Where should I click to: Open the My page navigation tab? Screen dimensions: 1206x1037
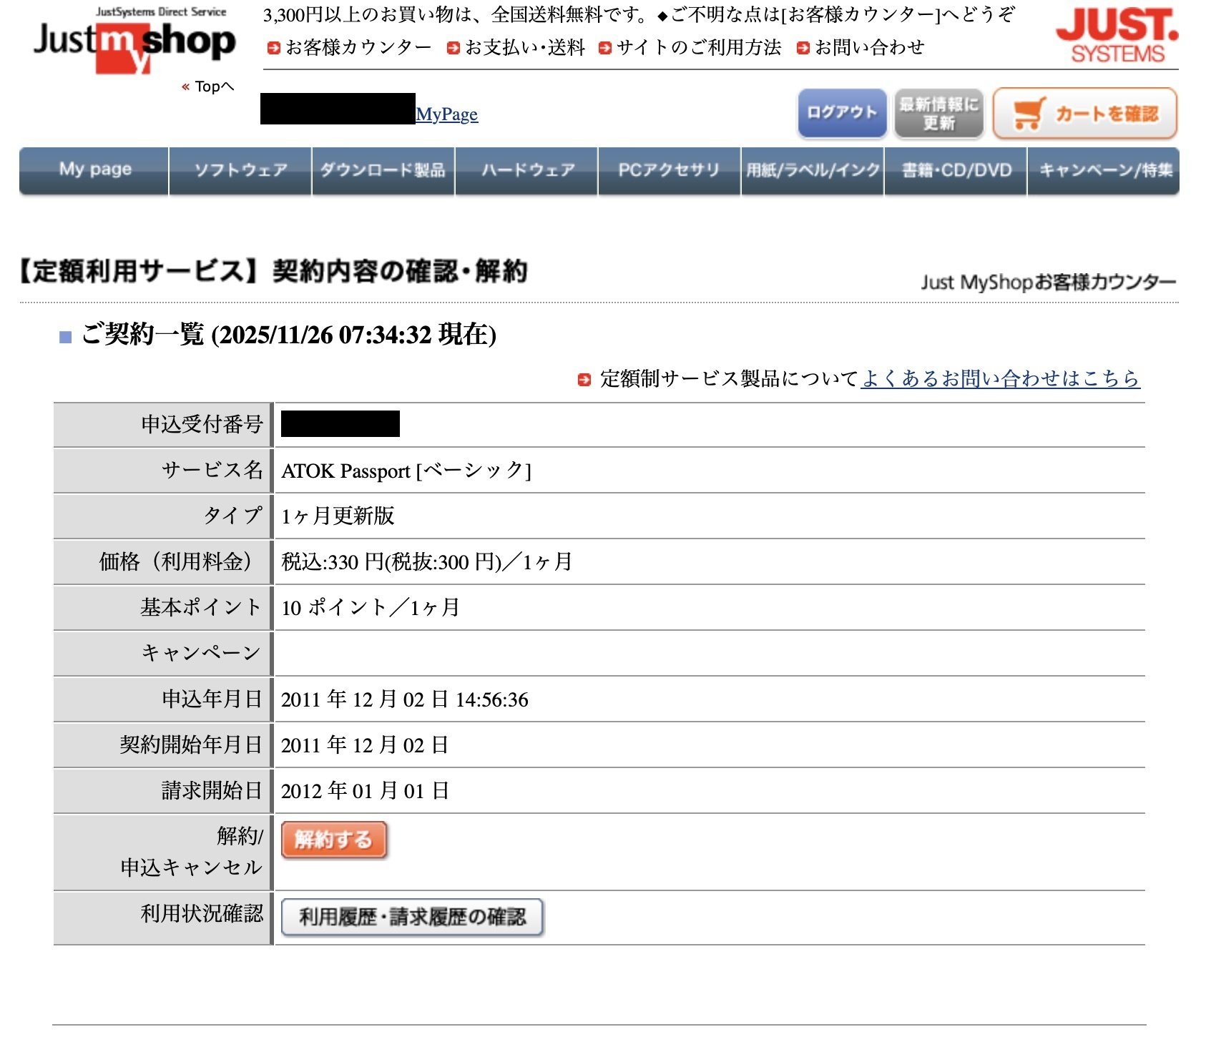(95, 169)
